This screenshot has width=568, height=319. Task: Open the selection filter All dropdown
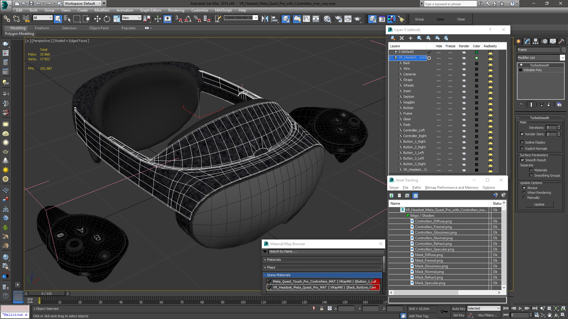(x=43, y=18)
